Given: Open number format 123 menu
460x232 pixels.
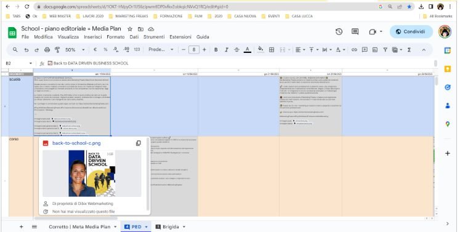Looking at the screenshot, I should (x=137, y=50).
